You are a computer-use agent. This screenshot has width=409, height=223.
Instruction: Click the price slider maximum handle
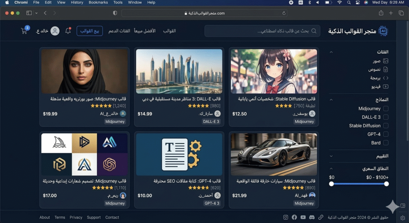click(x=386, y=184)
